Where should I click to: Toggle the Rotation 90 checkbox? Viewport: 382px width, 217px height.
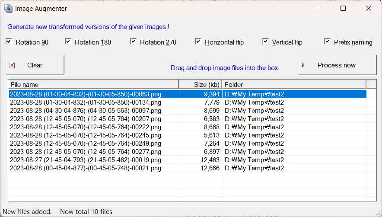[9, 41]
